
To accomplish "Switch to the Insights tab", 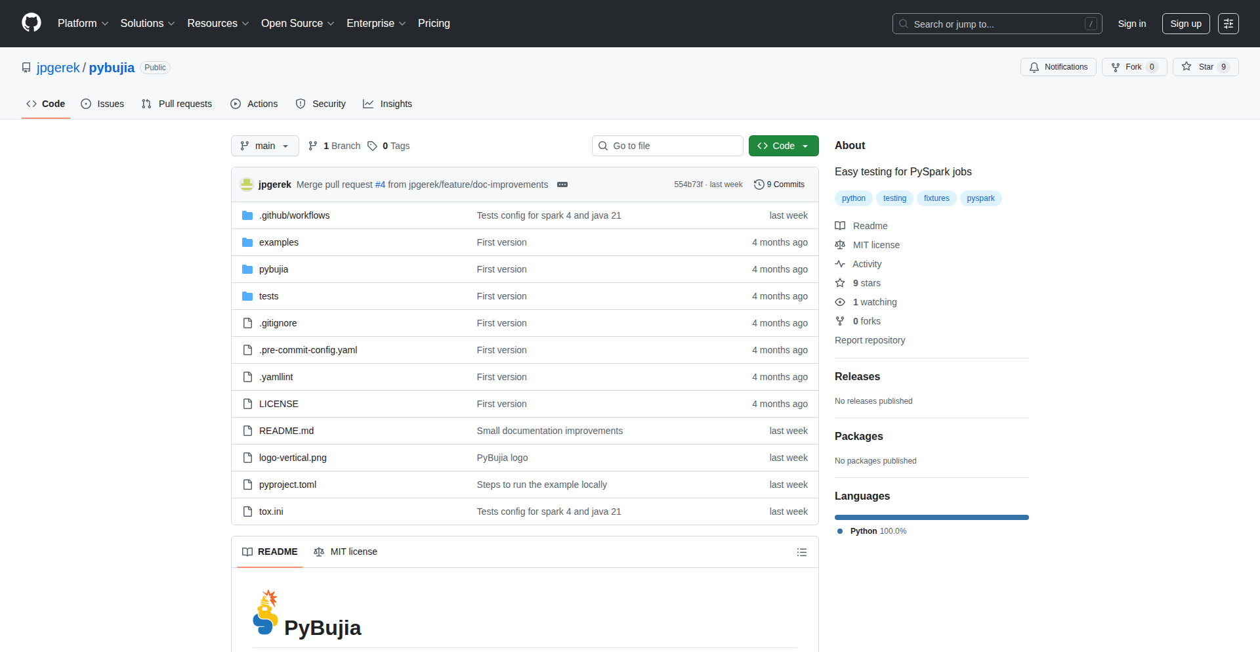I will point(387,104).
